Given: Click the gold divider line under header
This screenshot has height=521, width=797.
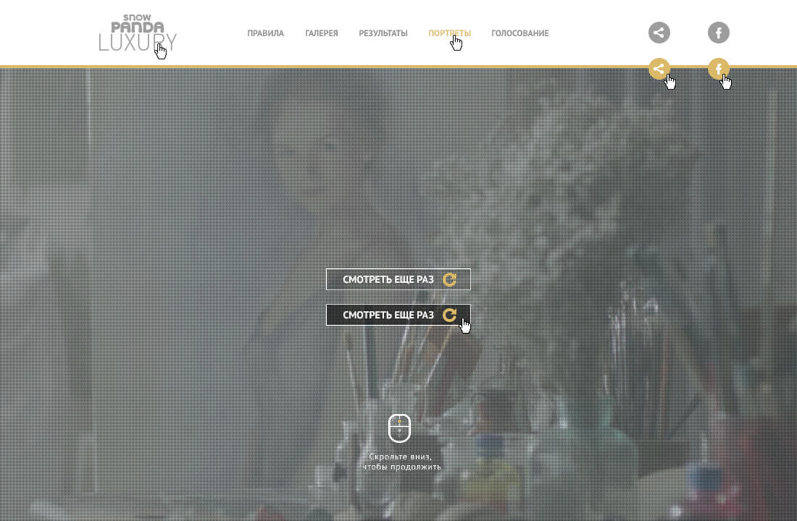Looking at the screenshot, I should click(x=362, y=67).
